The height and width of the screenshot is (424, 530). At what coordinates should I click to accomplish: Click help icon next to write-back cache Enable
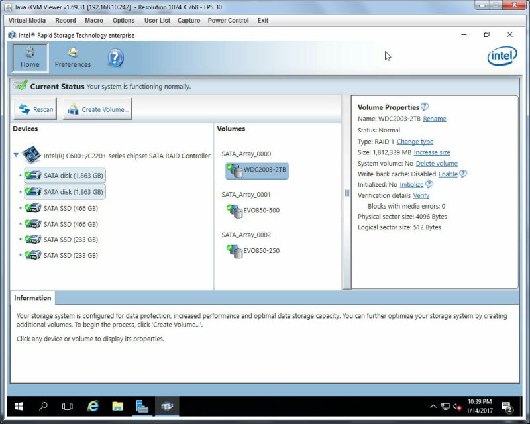463,174
